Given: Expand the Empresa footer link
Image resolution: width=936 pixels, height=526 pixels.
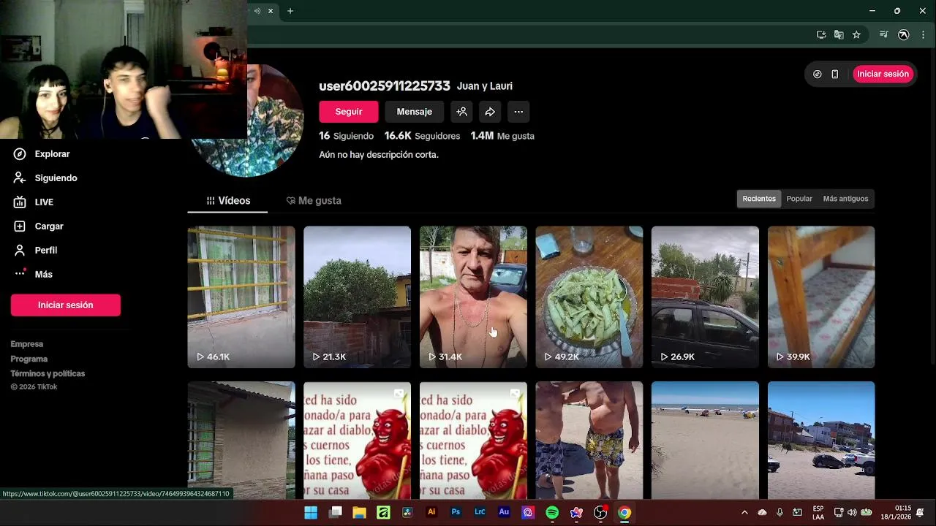Looking at the screenshot, I should pos(27,344).
